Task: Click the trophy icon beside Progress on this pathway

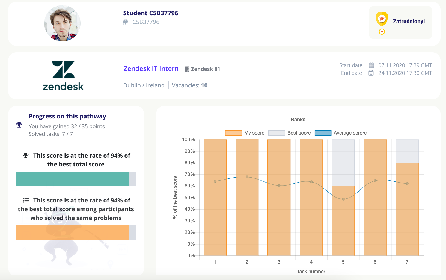Action: pos(19,125)
